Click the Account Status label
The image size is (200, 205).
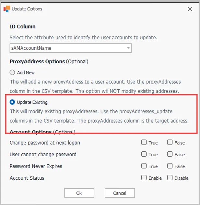click(x=27, y=178)
